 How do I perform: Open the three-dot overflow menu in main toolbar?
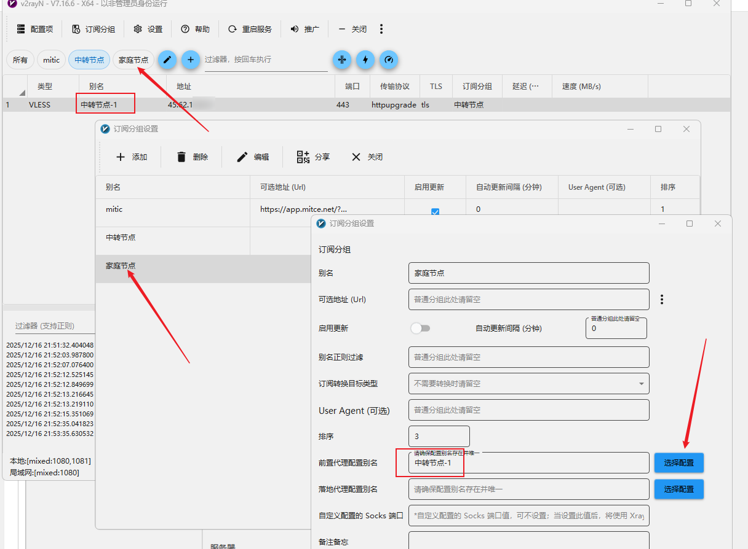381,29
